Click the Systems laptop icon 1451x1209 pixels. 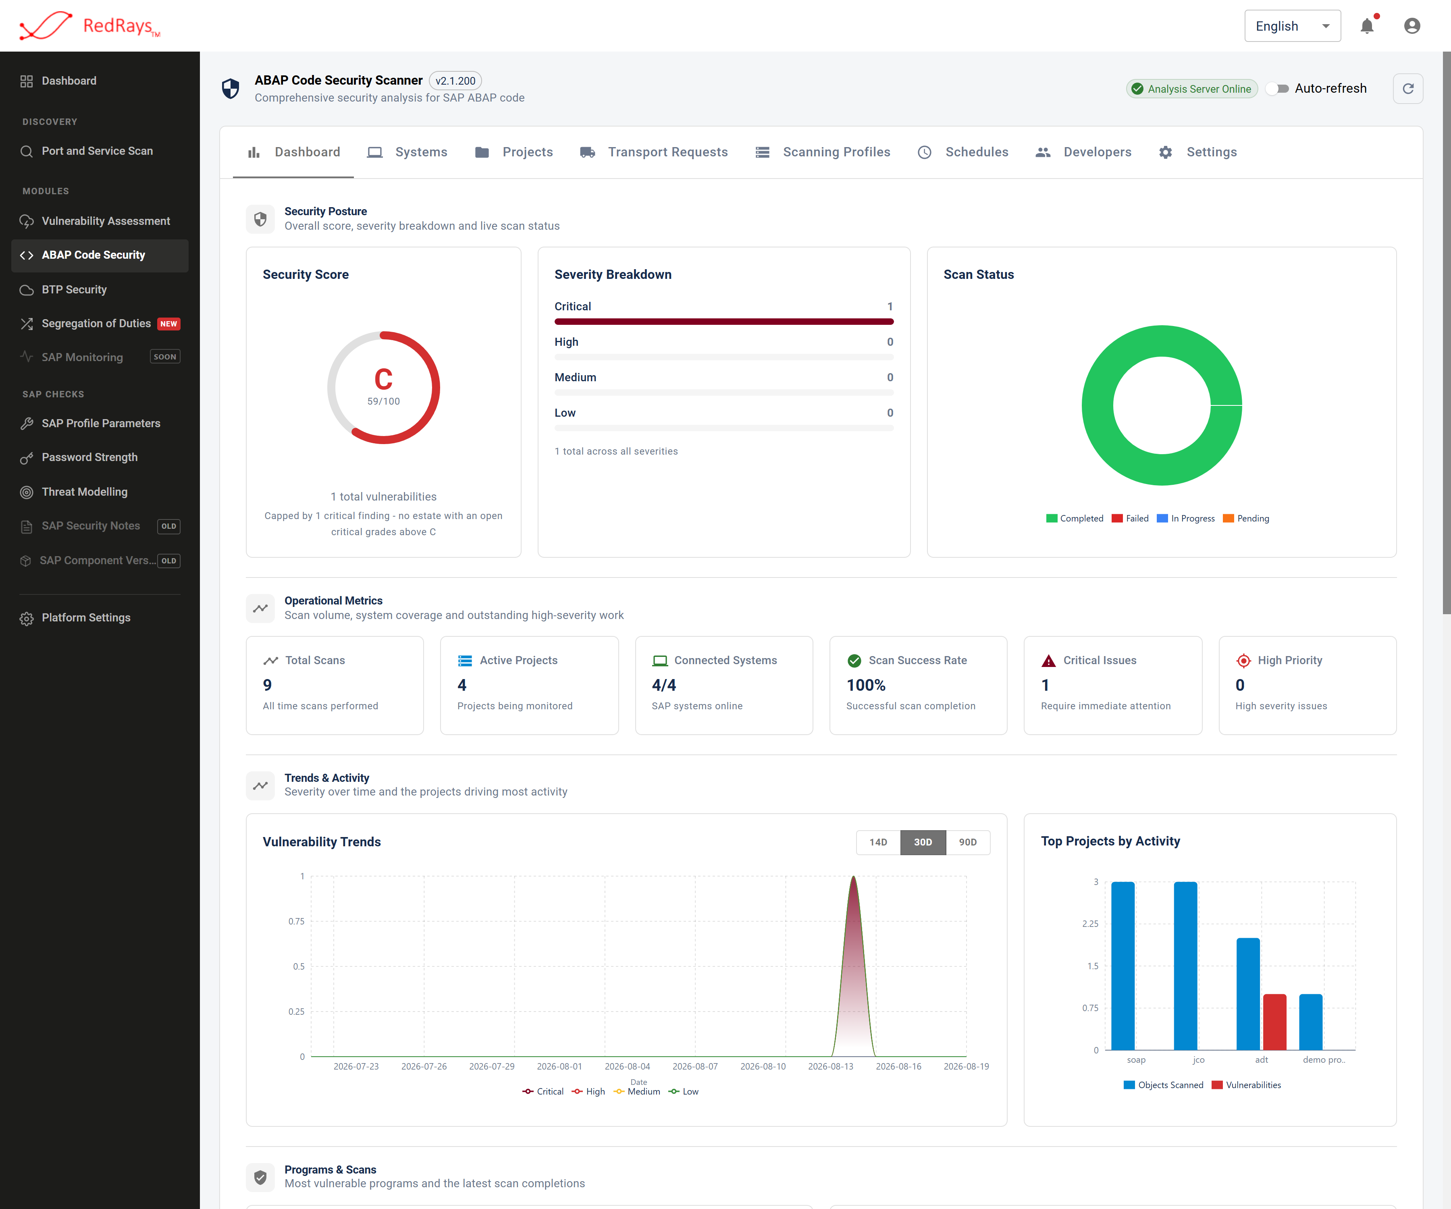374,152
